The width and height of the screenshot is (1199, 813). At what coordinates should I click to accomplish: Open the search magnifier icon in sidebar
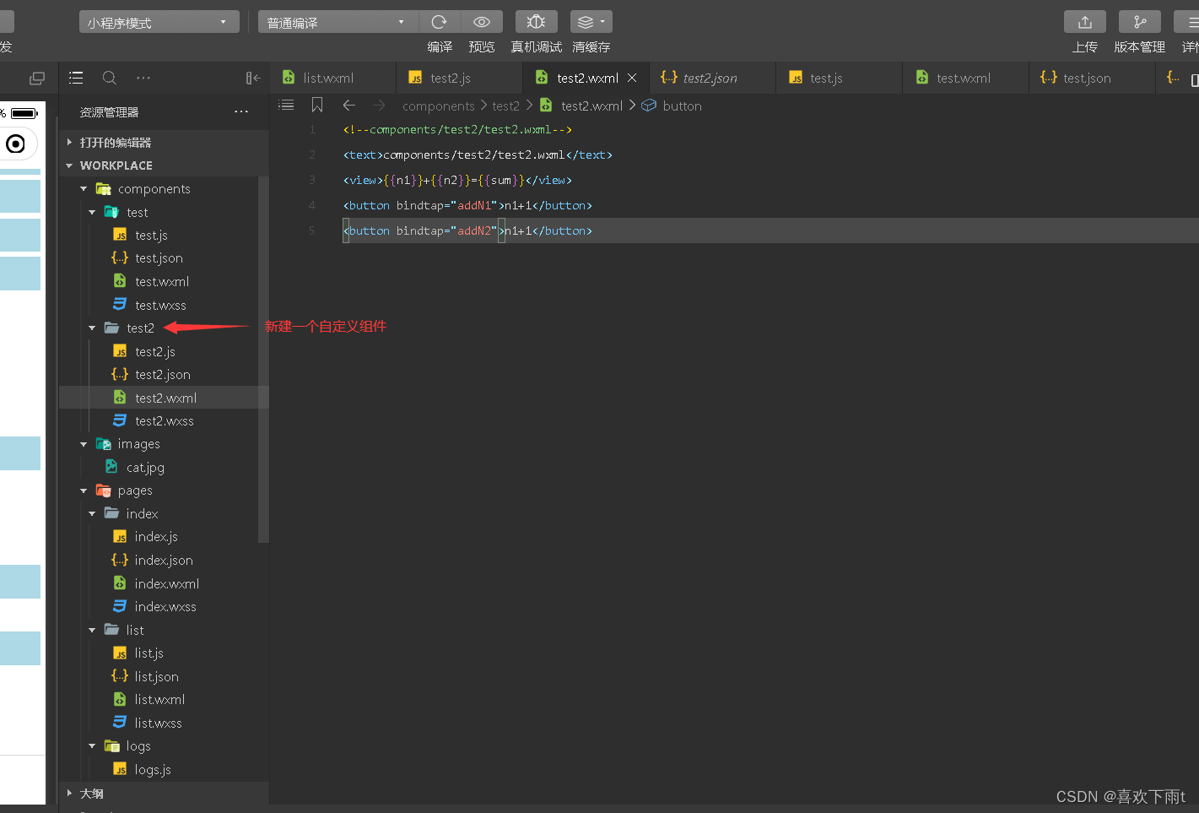click(110, 78)
